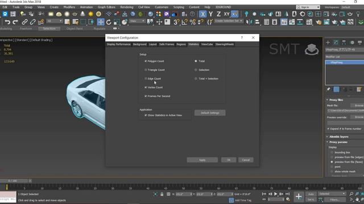Click the Apply button in Viewport Configuration
The width and height of the screenshot is (364, 204).
tap(202, 160)
